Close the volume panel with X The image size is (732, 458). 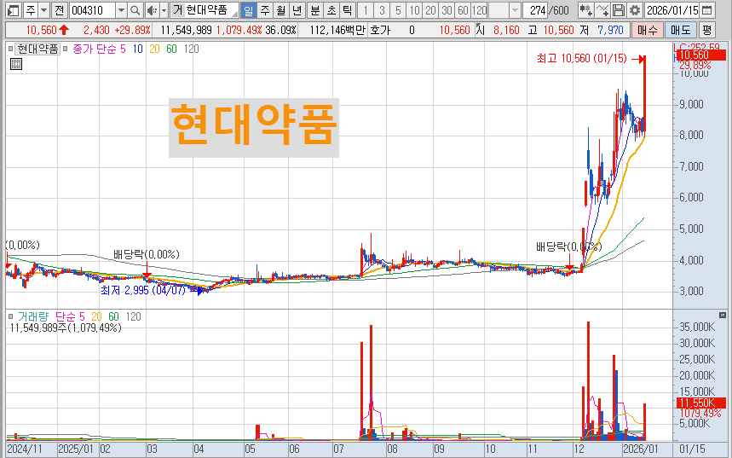[x=723, y=316]
